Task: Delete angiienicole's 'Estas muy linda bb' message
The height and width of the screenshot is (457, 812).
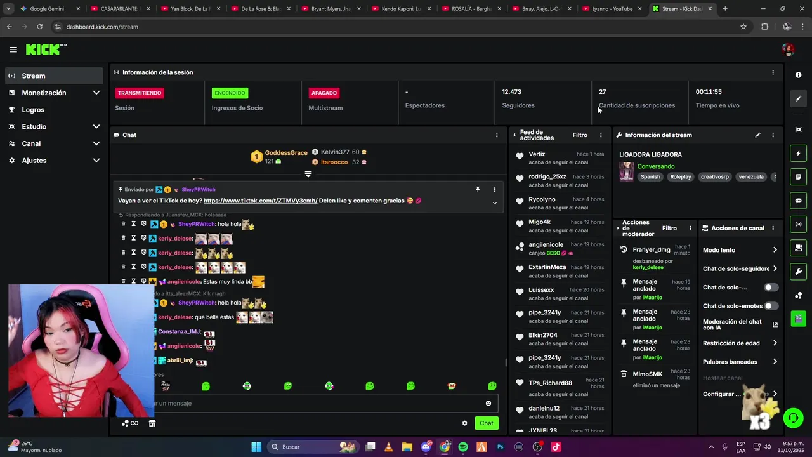Action: 123,281
